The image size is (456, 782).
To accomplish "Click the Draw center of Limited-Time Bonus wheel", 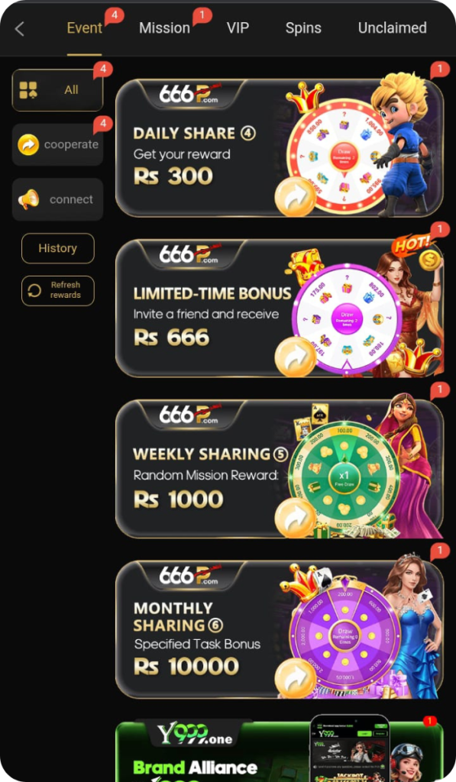I will pyautogui.click(x=347, y=318).
